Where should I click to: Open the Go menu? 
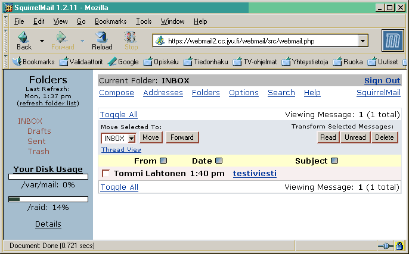(81, 21)
